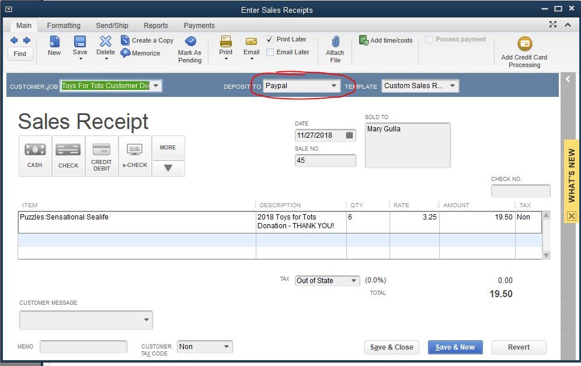
Task: Click the New receipt icon
Action: [x=54, y=41]
